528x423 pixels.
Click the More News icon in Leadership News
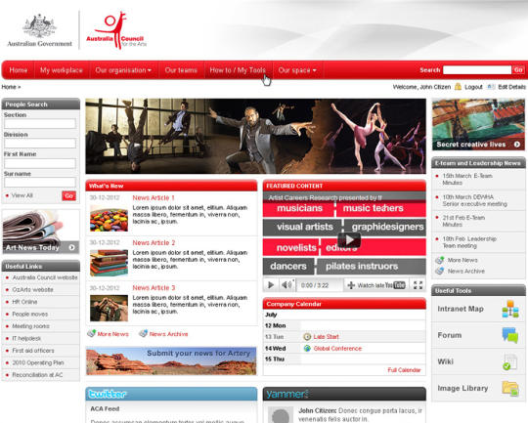[439, 260]
